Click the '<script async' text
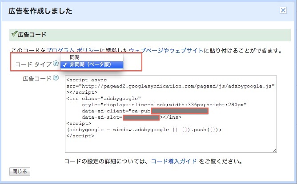The height and width of the screenshot is (184, 297). 87,80
